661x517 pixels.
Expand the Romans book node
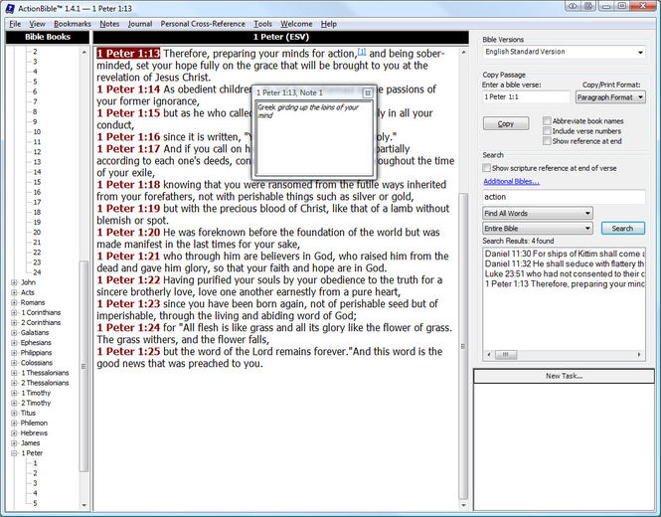tap(14, 303)
